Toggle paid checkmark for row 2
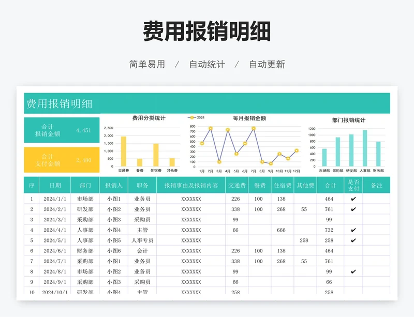The image size is (414, 317). point(353,209)
